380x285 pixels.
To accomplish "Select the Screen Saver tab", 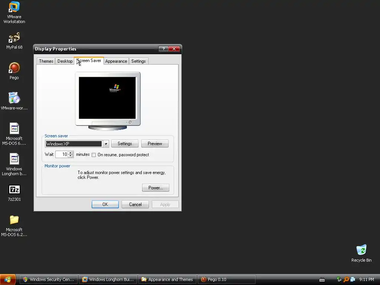I will click(x=89, y=60).
